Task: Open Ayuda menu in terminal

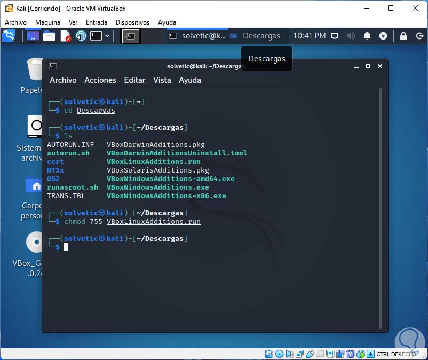Action: click(189, 80)
